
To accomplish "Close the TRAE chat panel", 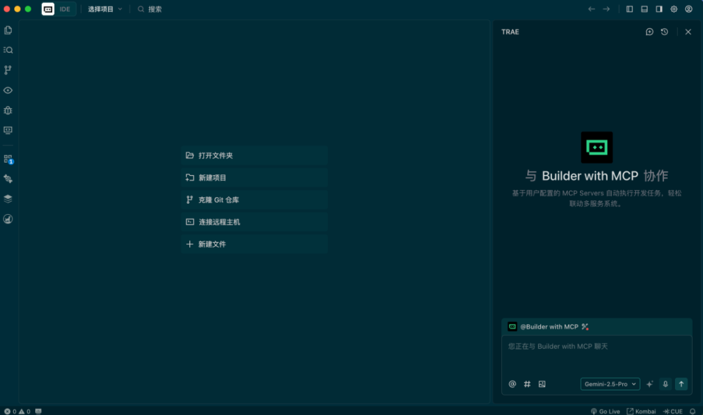I will point(688,32).
